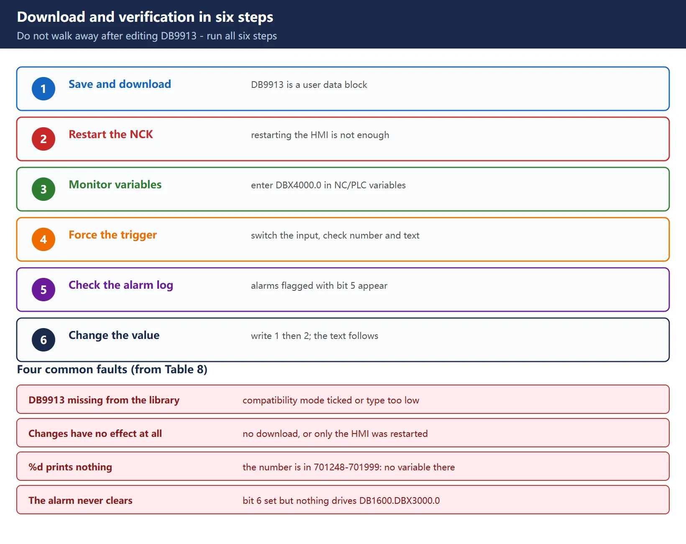This screenshot has width=686, height=544.
Task: Click the 'Four common faults (from Table 8)' heading
Action: pos(112,370)
